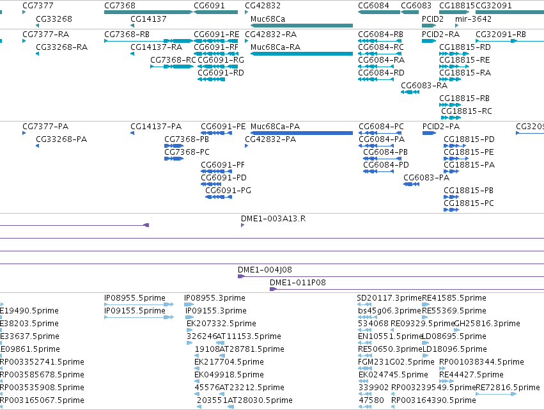
Task: Select the CG6084 gene label
Action: 373,6
